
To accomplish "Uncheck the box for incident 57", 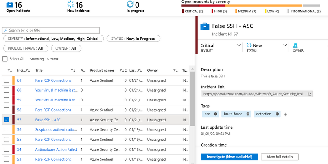I will (7, 120).
